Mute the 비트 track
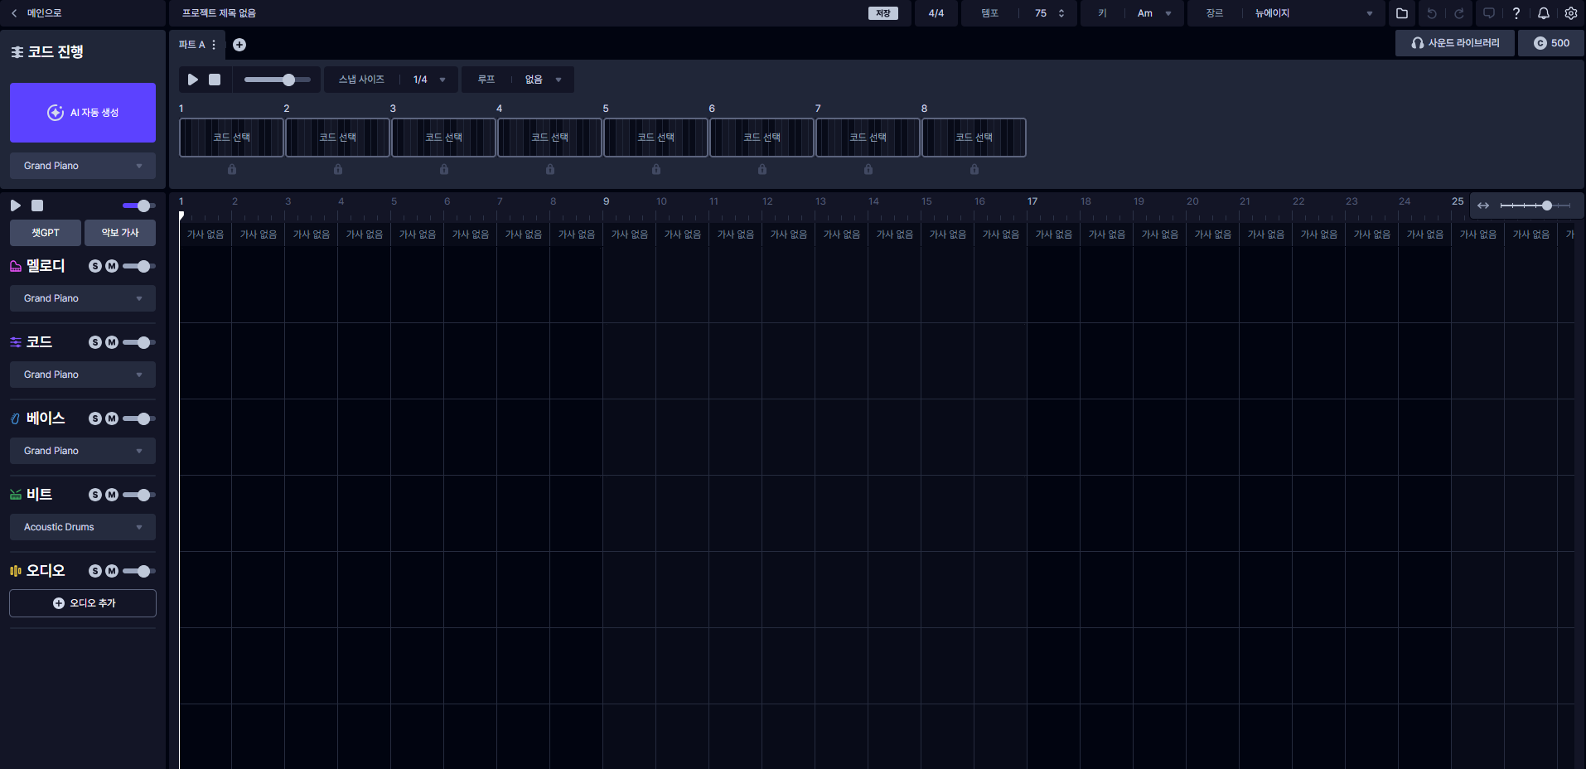Screen dimensions: 1586x769 tap(112, 495)
